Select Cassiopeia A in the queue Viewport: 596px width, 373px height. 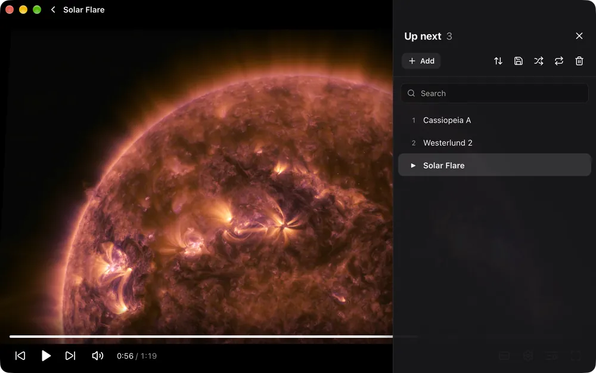(495, 121)
